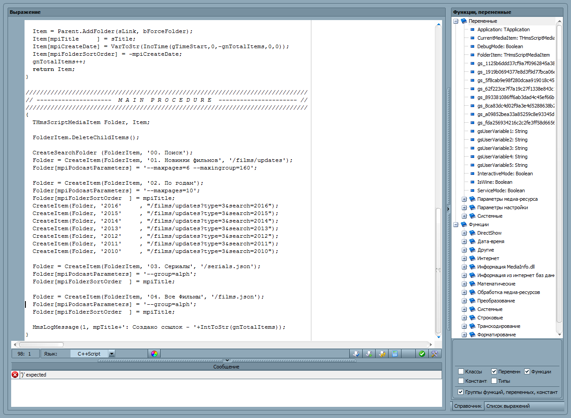Click the red error icon in message list
571x418 pixels.
[x=15, y=375]
